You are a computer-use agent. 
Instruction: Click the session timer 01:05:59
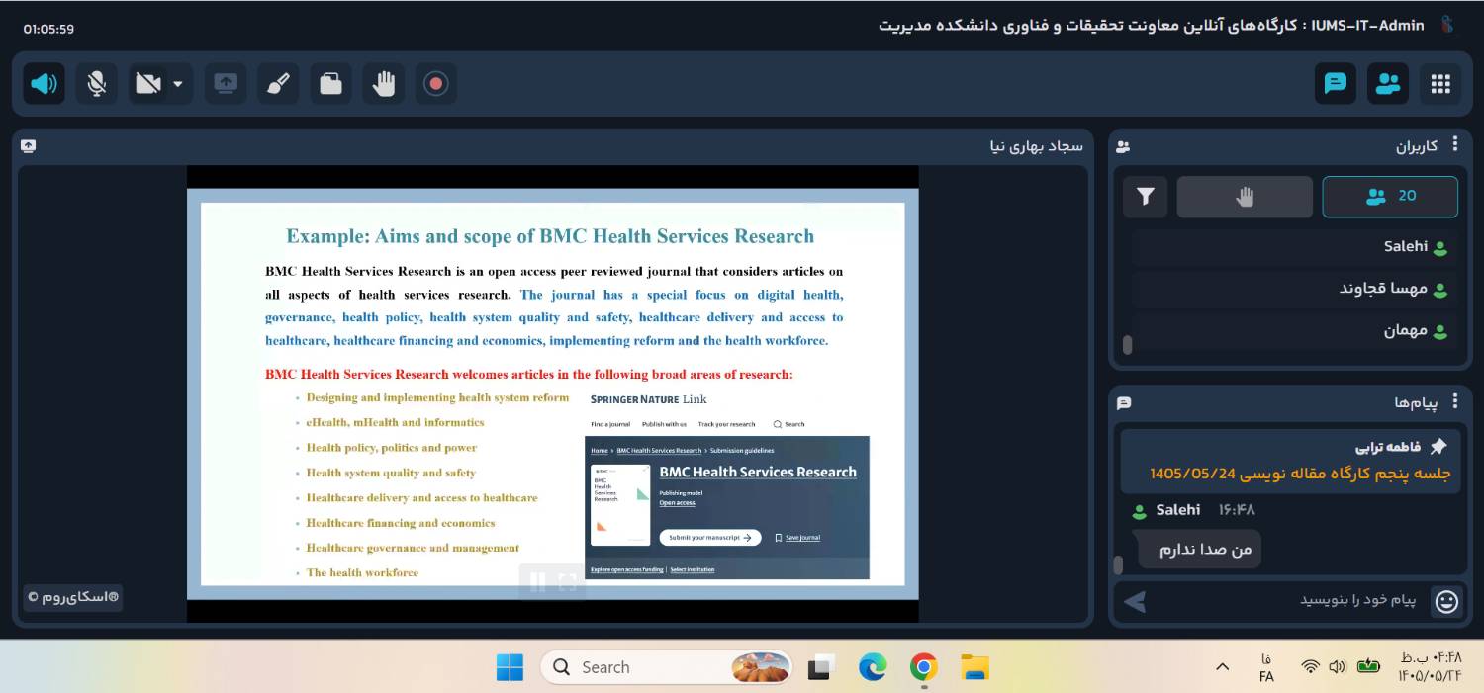click(x=48, y=29)
